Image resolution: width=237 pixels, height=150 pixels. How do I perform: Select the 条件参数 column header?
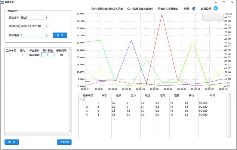[48, 50]
